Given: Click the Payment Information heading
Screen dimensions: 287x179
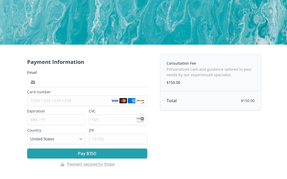Looking at the screenshot, I should click(56, 62).
